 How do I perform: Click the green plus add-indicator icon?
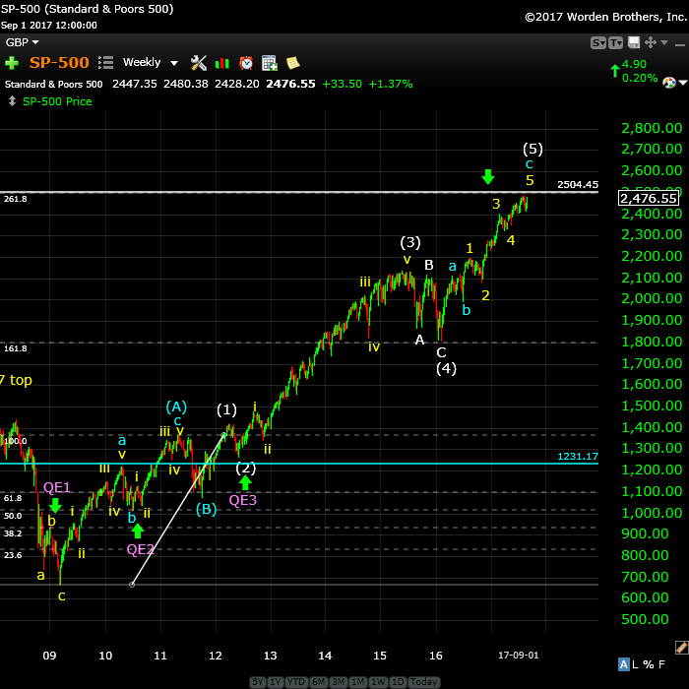[x=12, y=63]
